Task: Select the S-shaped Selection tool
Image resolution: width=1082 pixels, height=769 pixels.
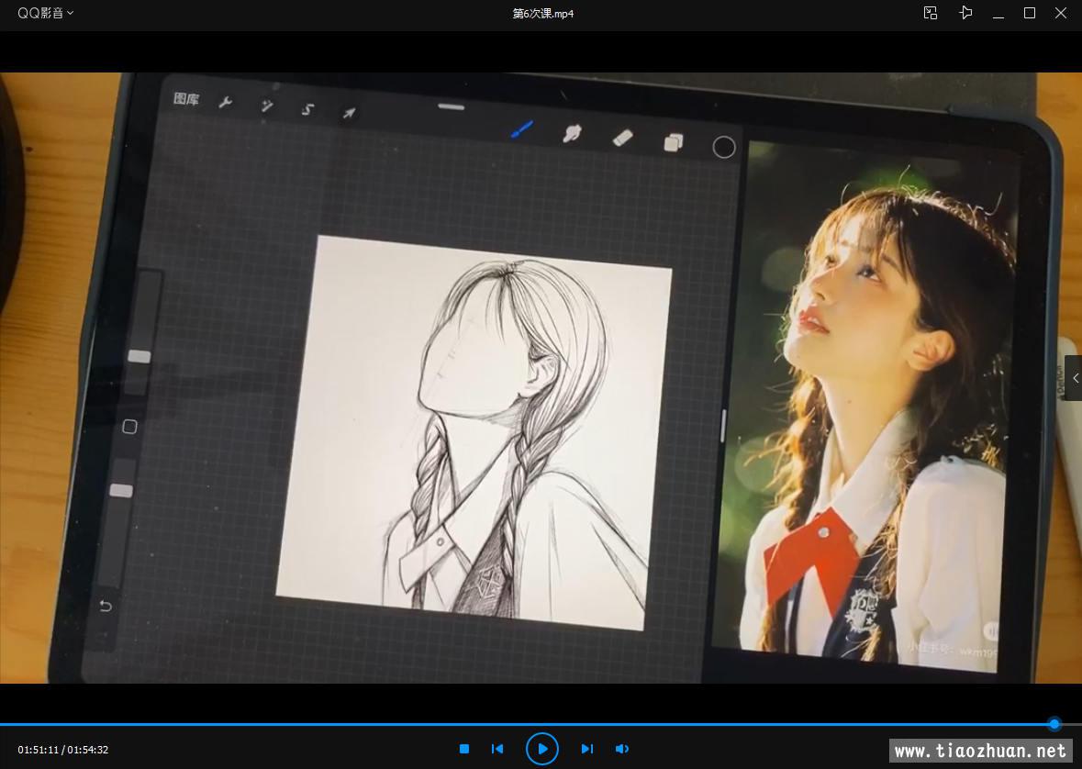Action: point(308,109)
